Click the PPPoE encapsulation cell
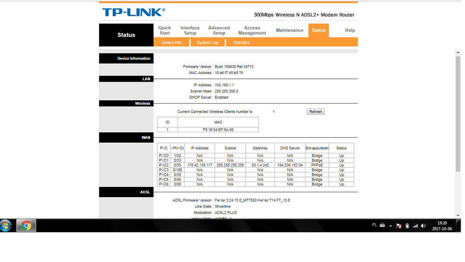 317,165
